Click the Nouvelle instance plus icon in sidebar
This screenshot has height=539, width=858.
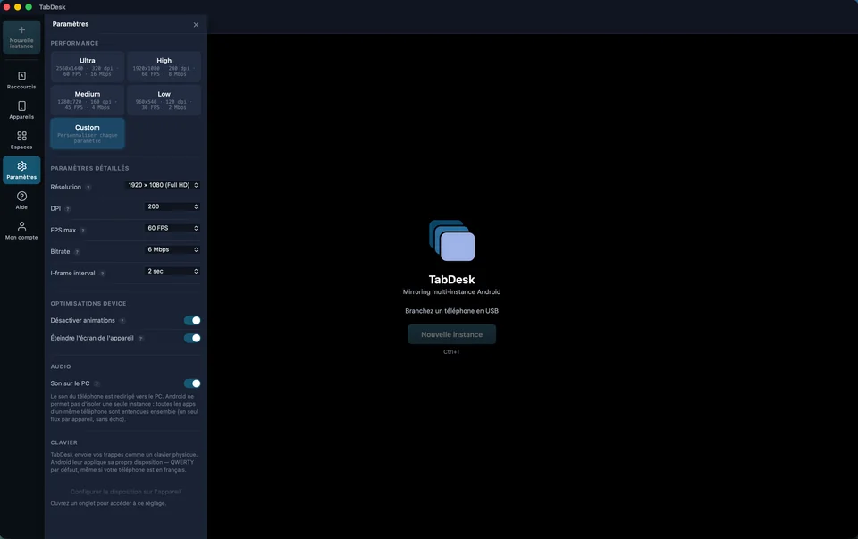[21, 30]
